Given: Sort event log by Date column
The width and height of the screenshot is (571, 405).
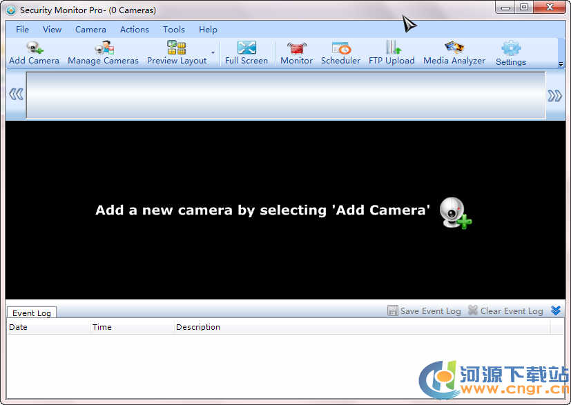Looking at the screenshot, I should click(48, 327).
